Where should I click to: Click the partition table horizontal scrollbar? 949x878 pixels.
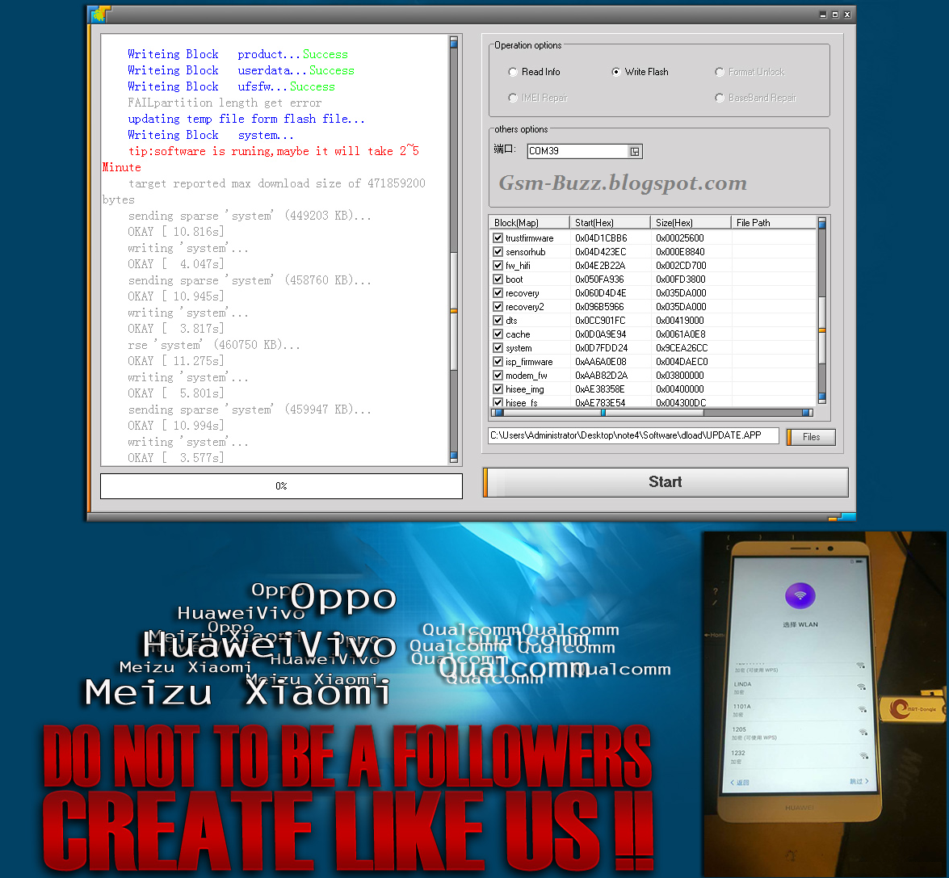click(652, 413)
